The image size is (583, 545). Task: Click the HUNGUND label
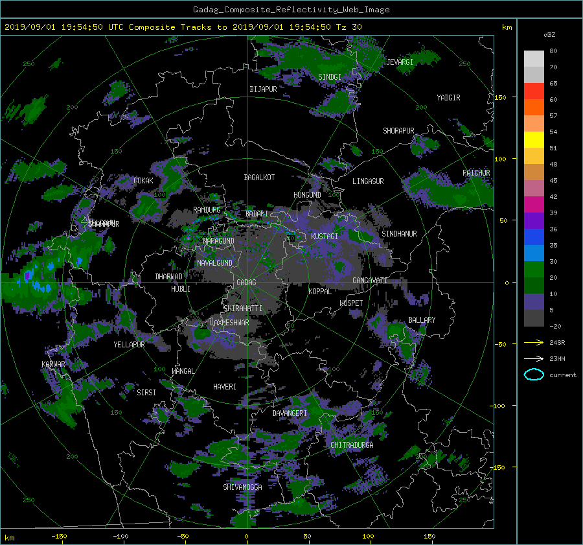point(307,195)
